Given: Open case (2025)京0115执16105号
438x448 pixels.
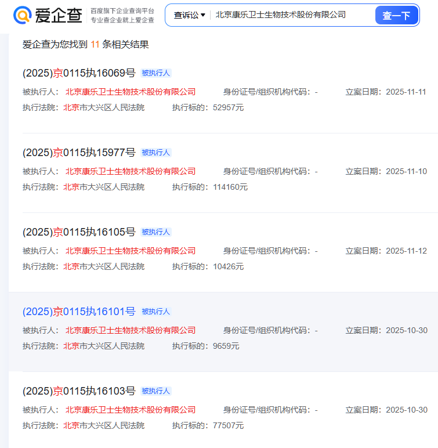Looking at the screenshot, I should pyautogui.click(x=79, y=232).
